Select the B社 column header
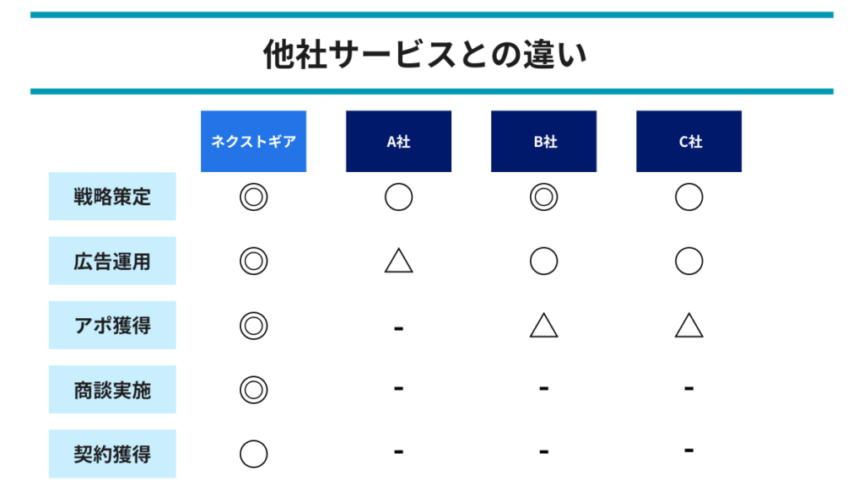The width and height of the screenshot is (864, 486). pyautogui.click(x=543, y=141)
